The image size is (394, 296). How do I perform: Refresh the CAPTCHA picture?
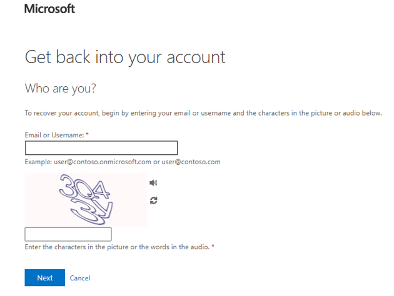coord(153,200)
